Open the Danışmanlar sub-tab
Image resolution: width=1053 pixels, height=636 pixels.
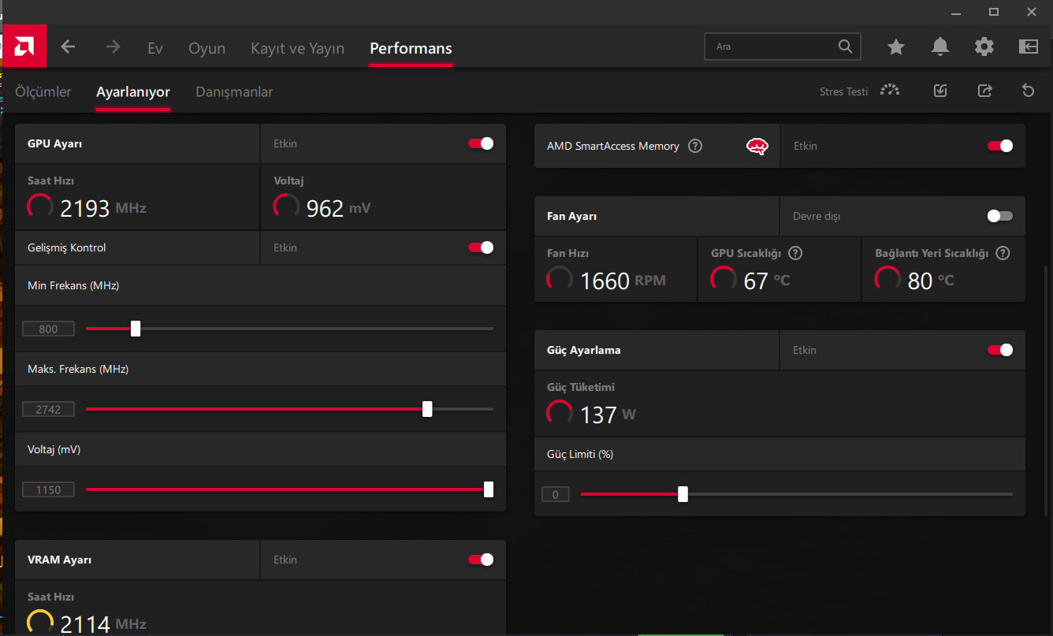pyautogui.click(x=234, y=92)
